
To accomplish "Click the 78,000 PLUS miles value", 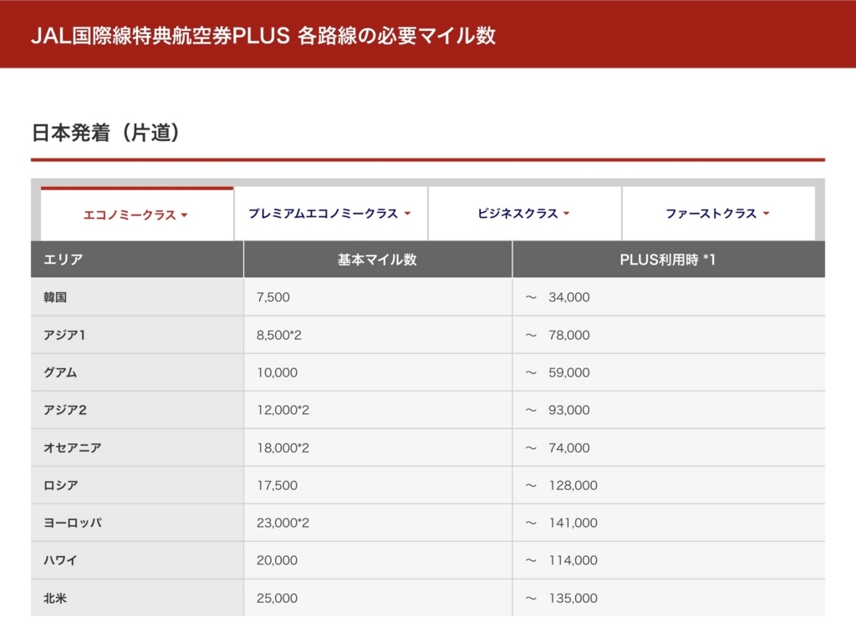I will [568, 335].
